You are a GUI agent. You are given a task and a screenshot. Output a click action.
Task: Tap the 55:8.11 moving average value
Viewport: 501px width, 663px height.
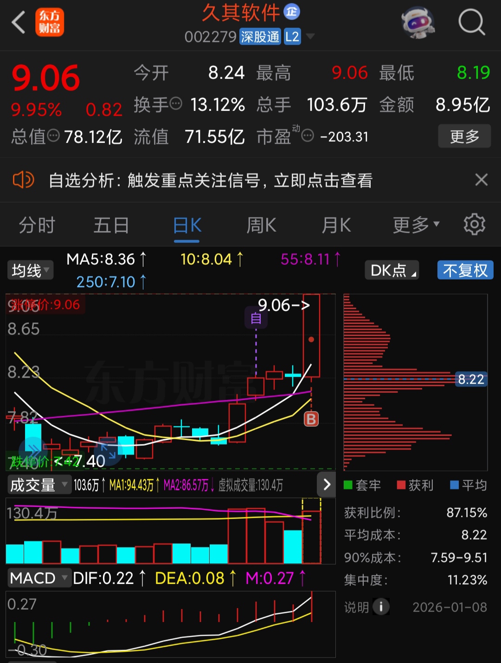[x=310, y=259]
